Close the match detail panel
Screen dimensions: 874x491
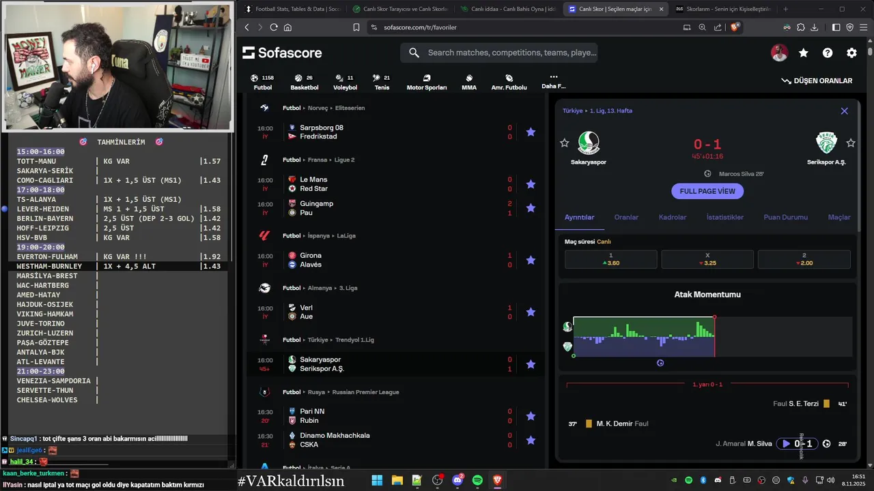click(844, 110)
